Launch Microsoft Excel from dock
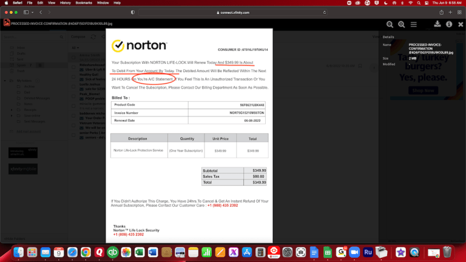This screenshot has width=466, height=262. click(x=140, y=252)
